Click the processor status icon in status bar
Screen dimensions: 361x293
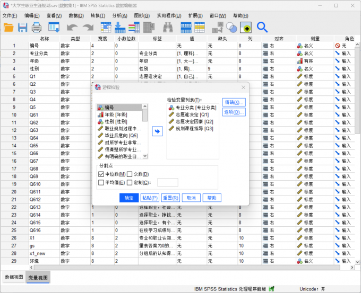271,289
